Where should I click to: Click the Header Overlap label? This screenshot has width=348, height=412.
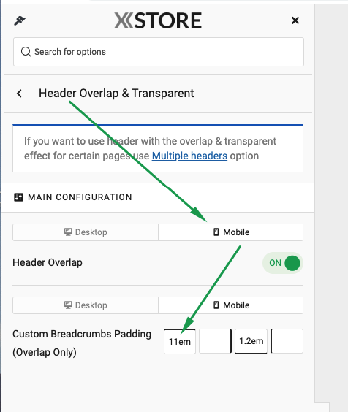coord(48,262)
